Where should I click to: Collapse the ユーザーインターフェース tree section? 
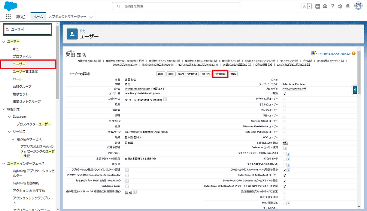click(x=3, y=164)
